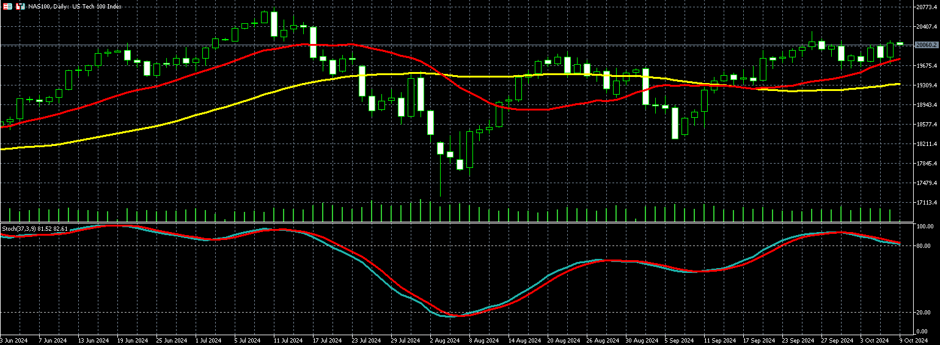Toggle the one-click trading panel icon
The width and height of the screenshot is (940, 345).
pyautogui.click(x=20, y=6)
